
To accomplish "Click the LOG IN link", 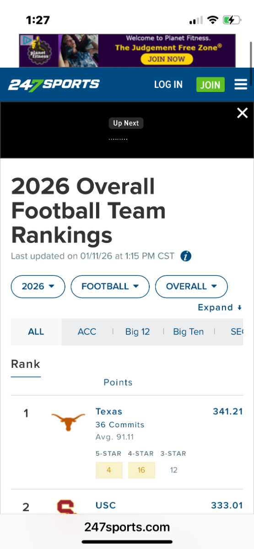I will (168, 85).
